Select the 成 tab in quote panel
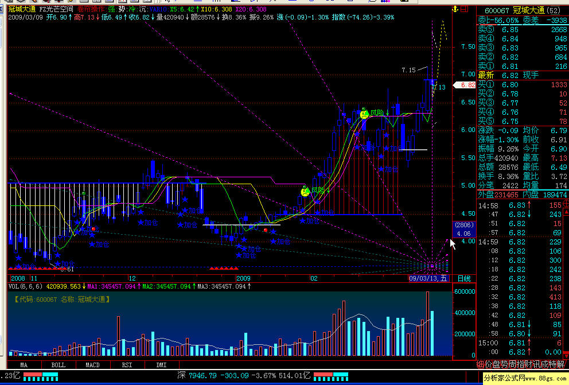 click(544, 364)
